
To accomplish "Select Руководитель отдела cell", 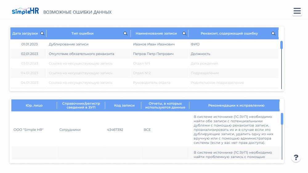I will pos(152,82).
